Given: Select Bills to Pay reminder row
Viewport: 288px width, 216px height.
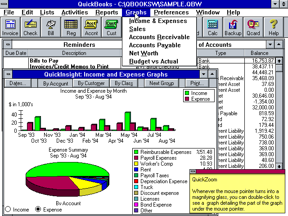Looking at the screenshot, I should [x=44, y=60].
